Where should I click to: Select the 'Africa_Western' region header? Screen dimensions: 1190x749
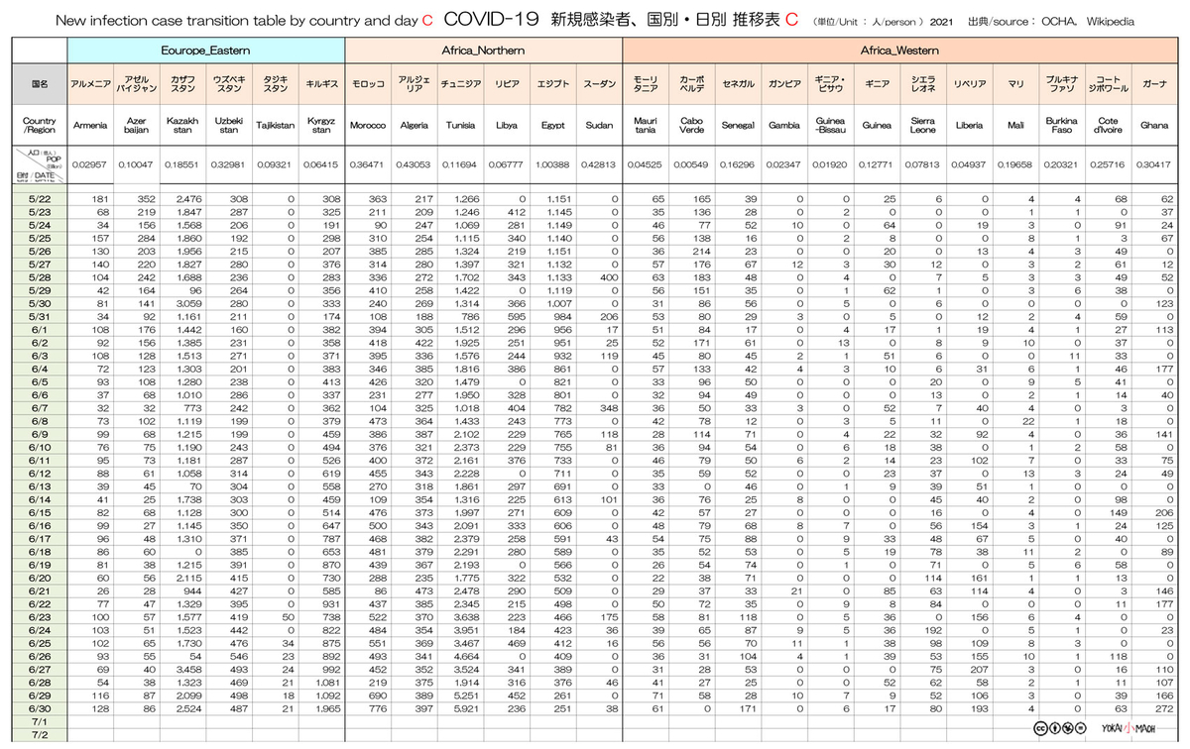(x=899, y=50)
